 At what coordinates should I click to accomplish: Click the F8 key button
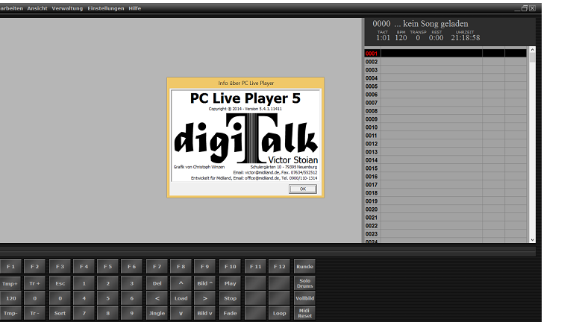[181, 267]
